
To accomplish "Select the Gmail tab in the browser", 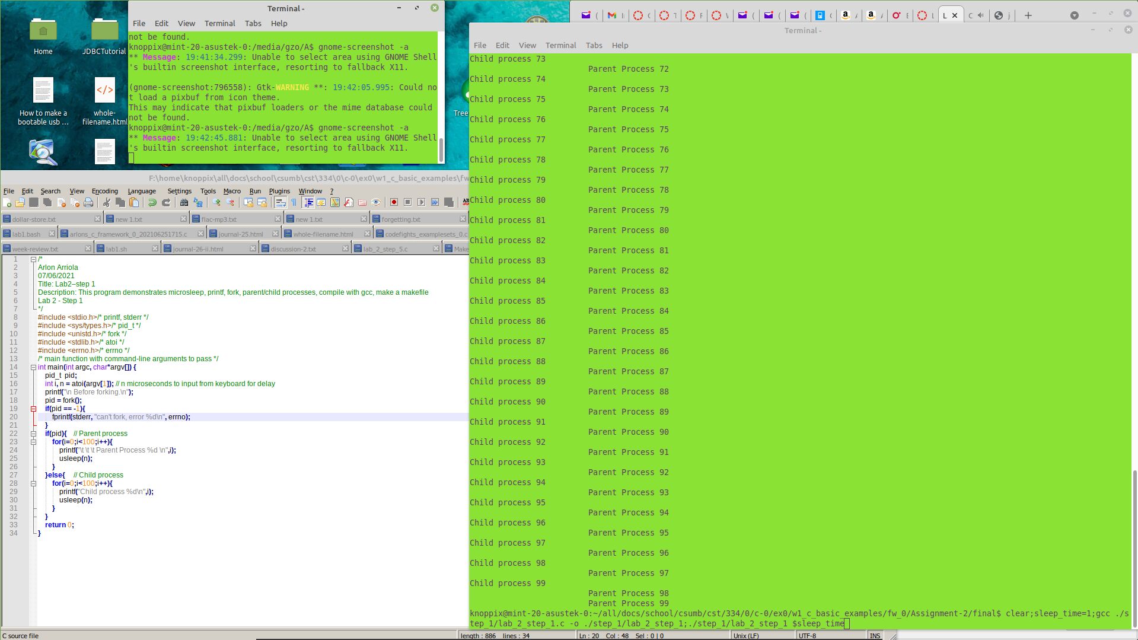I will point(616,15).
